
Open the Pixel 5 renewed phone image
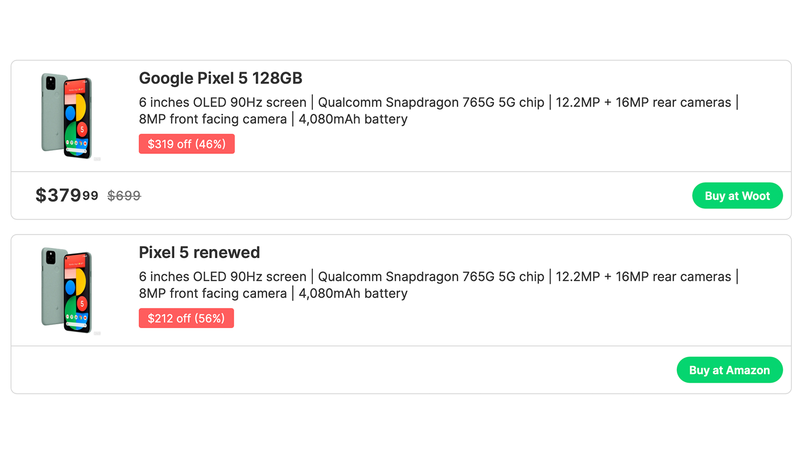67,290
